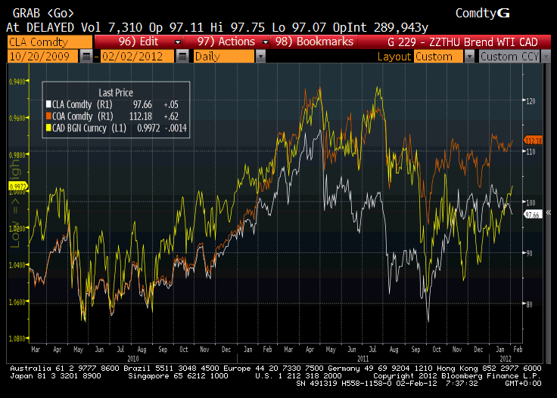Open the 97) Actions menu

(x=226, y=42)
